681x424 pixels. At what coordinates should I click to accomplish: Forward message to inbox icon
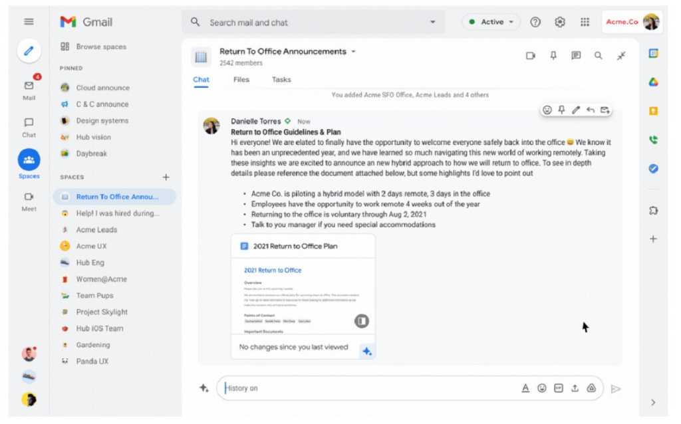click(605, 110)
